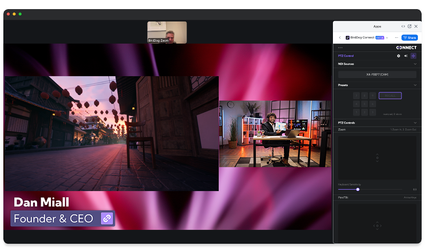Select preset number 3
The height and width of the screenshot is (250, 425).
(x=373, y=112)
